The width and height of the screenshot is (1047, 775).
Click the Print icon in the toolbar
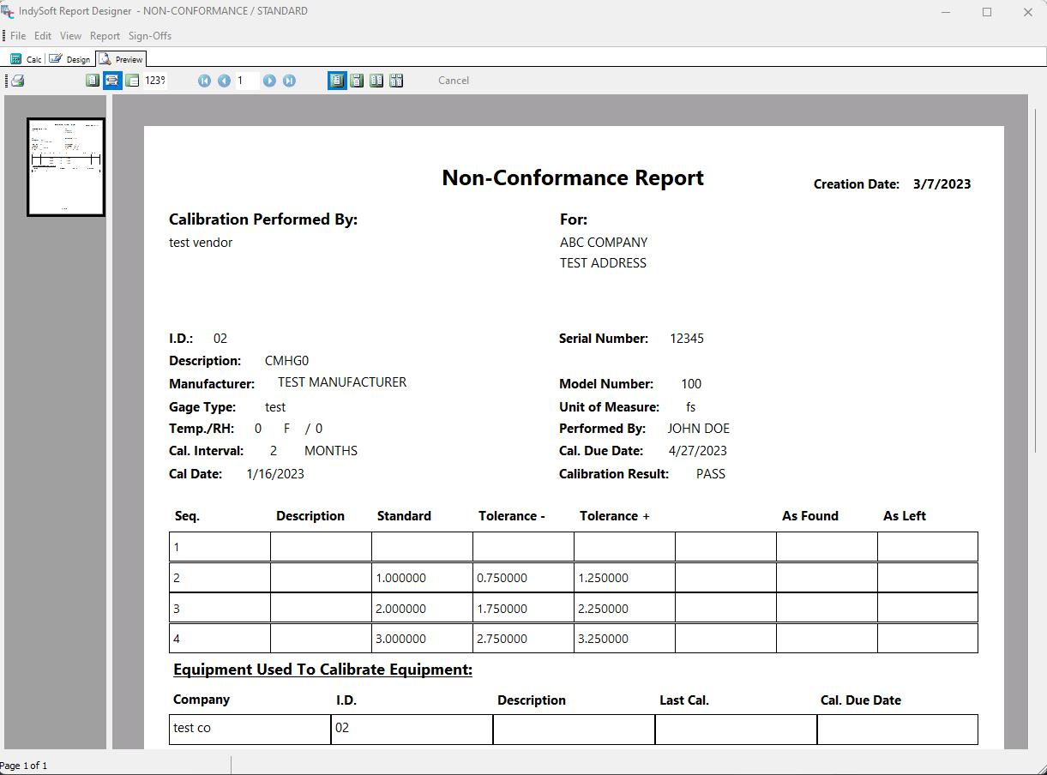coord(17,81)
